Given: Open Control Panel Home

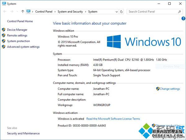Looking at the screenshot, I should 20,21.
